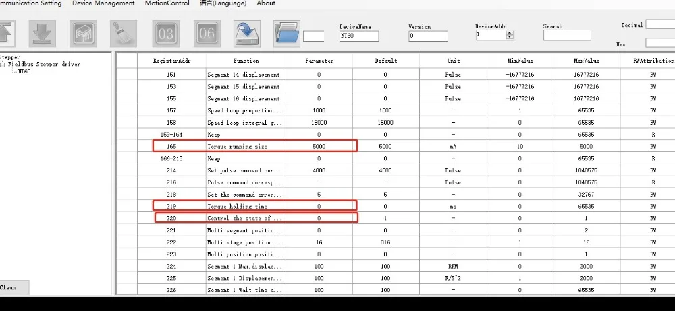Click the RegisterAddr column header
The width and height of the screenshot is (675, 311).
click(x=171, y=61)
